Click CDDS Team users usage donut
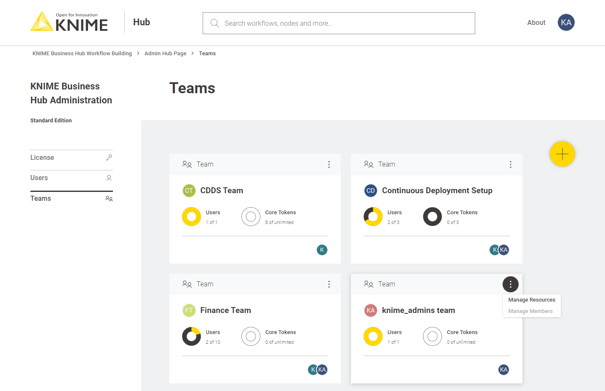The height and width of the screenshot is (391, 605). pyautogui.click(x=191, y=217)
